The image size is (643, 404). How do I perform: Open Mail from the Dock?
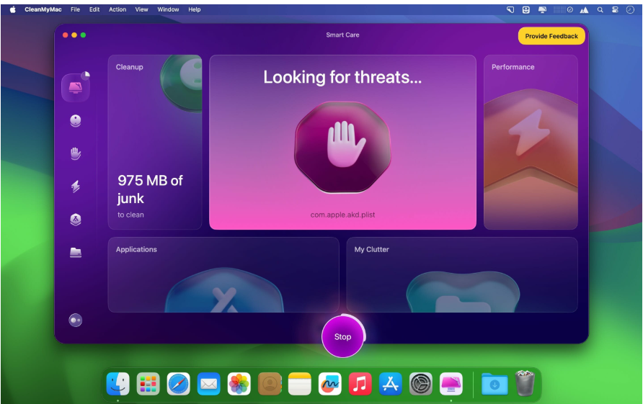click(x=209, y=384)
